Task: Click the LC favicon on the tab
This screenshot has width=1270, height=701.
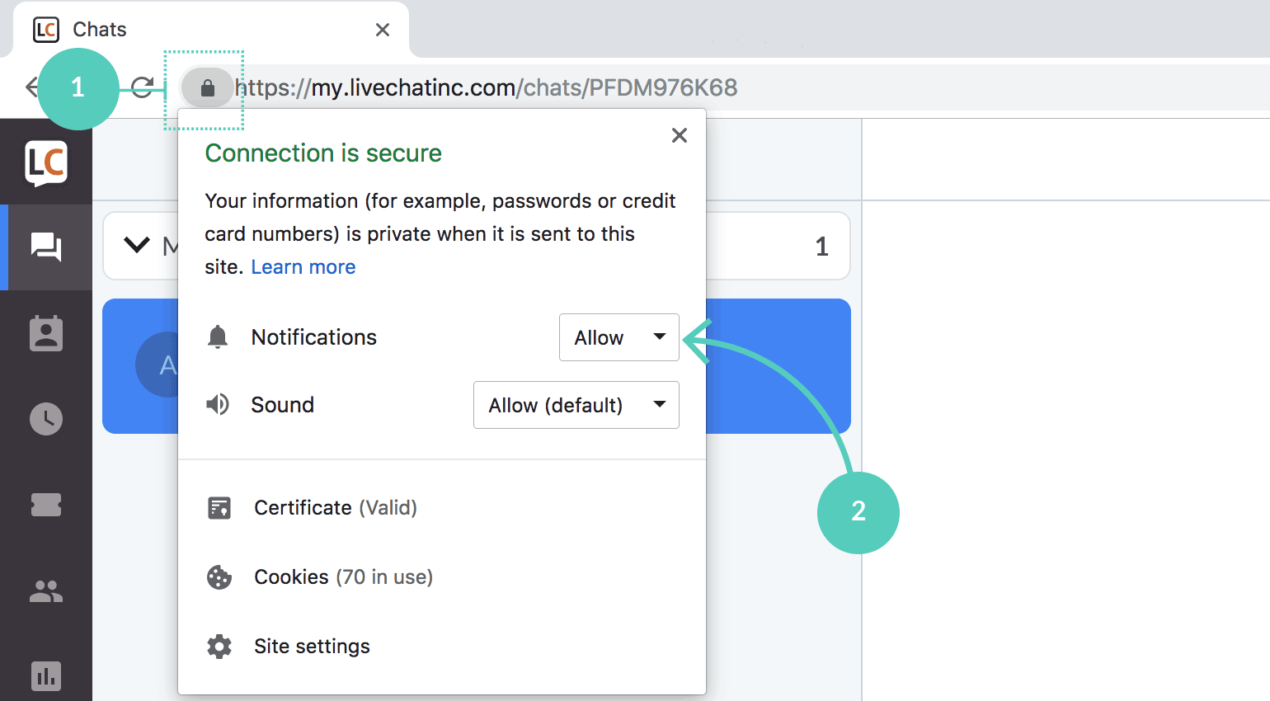Action: click(46, 30)
